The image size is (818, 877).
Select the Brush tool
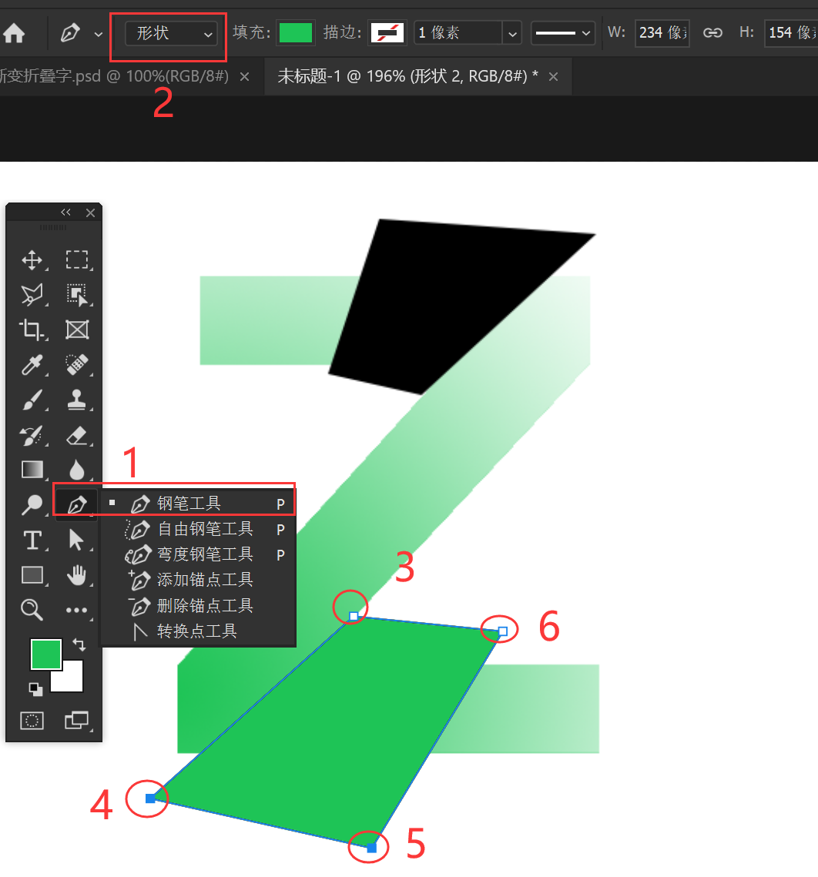coord(32,400)
